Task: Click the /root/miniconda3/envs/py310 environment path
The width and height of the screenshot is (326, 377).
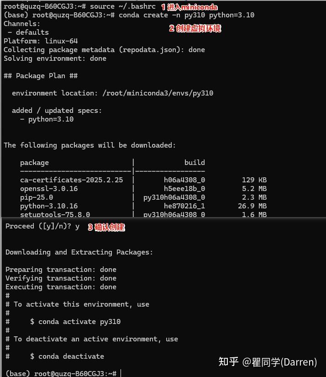Action: click(x=158, y=93)
